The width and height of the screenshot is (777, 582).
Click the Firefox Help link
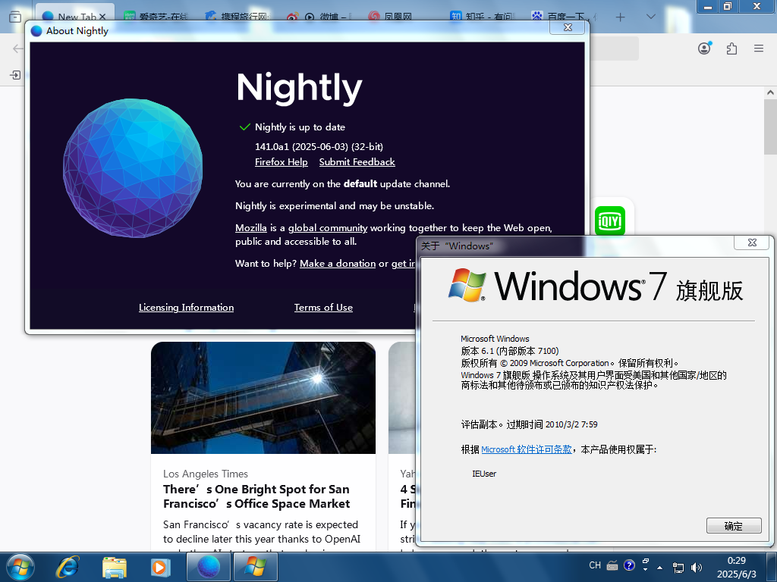coord(281,161)
